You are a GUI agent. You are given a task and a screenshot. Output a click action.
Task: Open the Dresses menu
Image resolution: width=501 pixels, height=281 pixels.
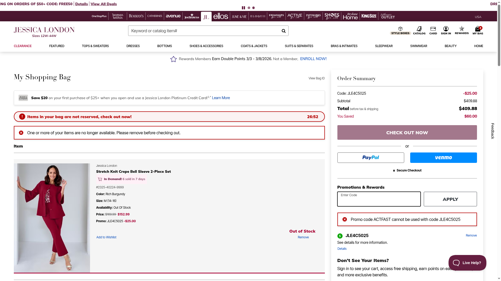click(x=133, y=46)
